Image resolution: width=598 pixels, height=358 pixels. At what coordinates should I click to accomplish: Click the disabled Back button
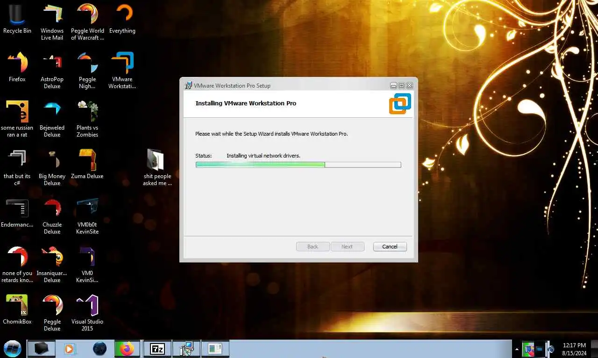(x=313, y=247)
